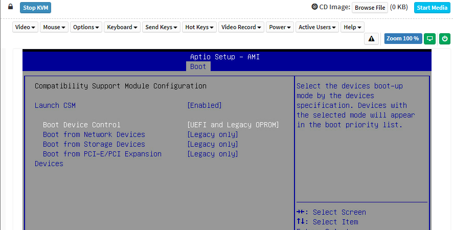Click the padlock icon beside Stop KVM

coord(10,6)
